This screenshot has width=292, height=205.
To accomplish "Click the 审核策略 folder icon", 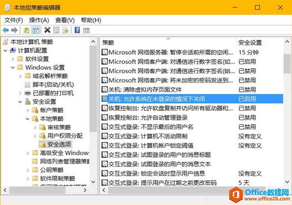I will tap(42, 127).
